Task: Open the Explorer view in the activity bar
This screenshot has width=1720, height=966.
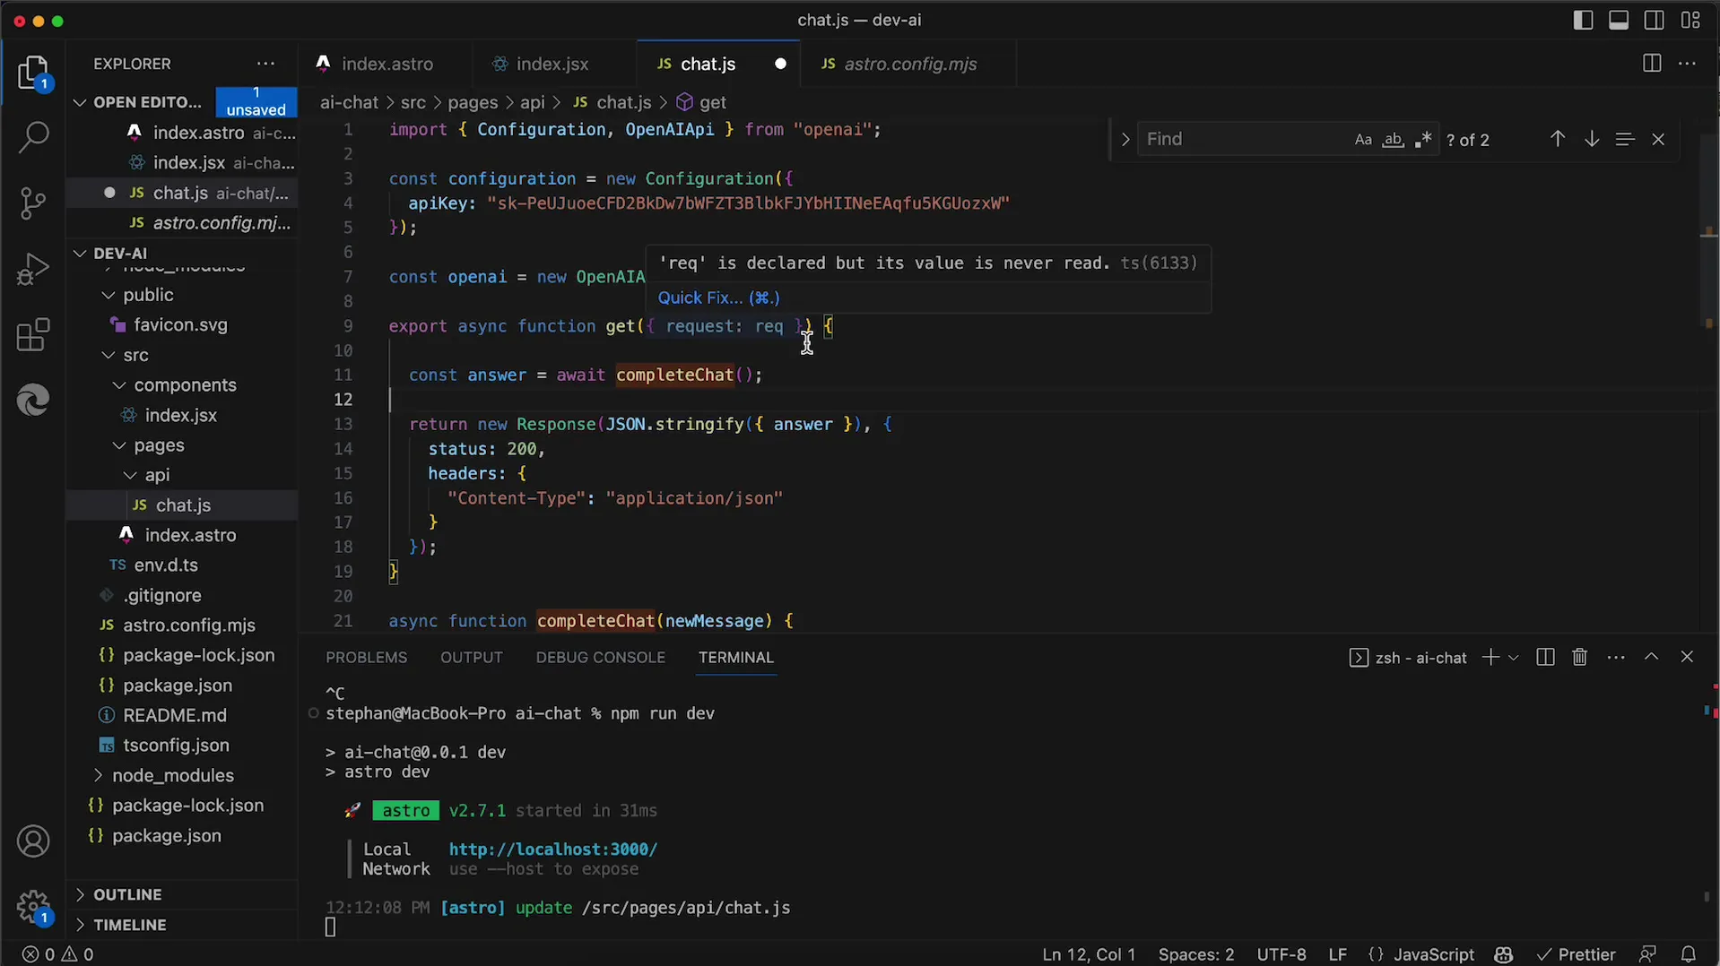Action: tap(33, 73)
